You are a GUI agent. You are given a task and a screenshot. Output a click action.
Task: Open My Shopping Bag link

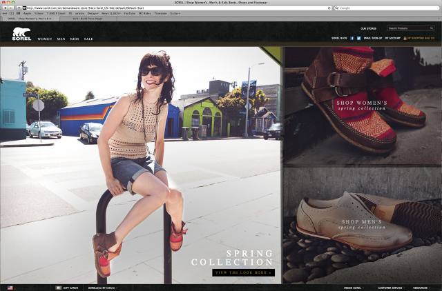point(421,39)
